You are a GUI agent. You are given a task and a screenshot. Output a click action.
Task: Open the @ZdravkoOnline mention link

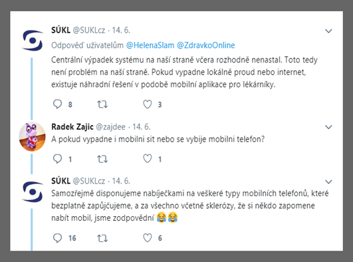pyautogui.click(x=206, y=45)
